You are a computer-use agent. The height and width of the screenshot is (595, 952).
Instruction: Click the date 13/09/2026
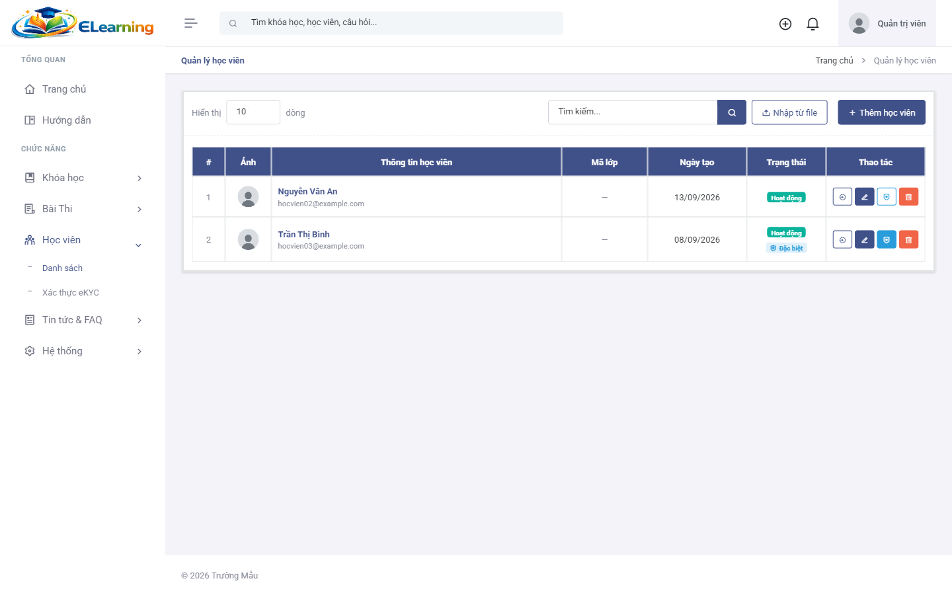point(697,198)
